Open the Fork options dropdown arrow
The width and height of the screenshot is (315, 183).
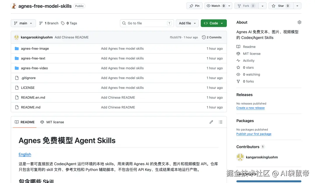pos(262,6)
